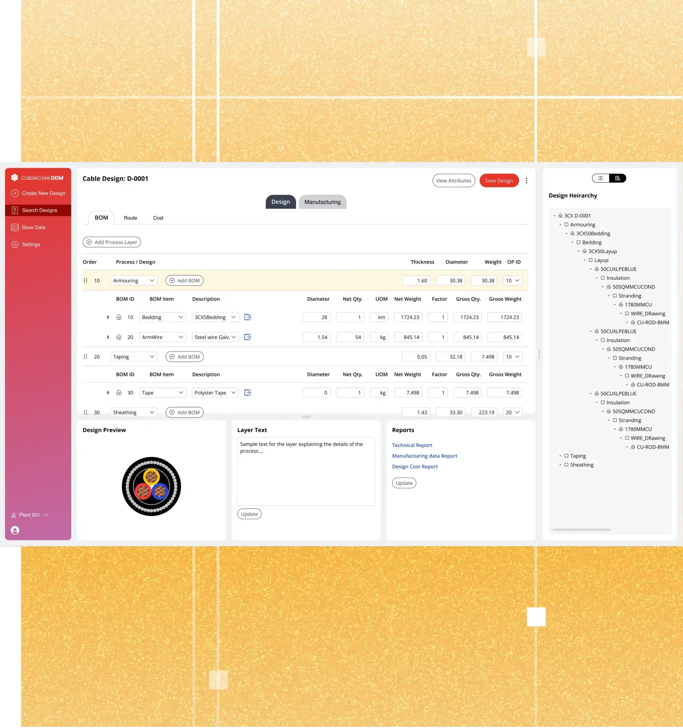Viewport: 683px width, 728px height.
Task: Open the Settings gear in the sidebar
Action: pyautogui.click(x=15, y=244)
